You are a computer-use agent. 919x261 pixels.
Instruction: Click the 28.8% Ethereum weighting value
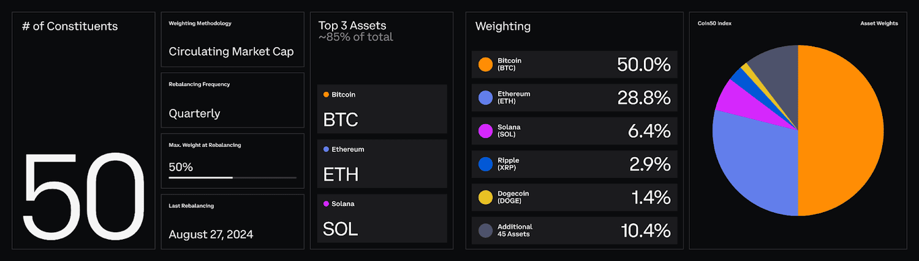pyautogui.click(x=643, y=98)
